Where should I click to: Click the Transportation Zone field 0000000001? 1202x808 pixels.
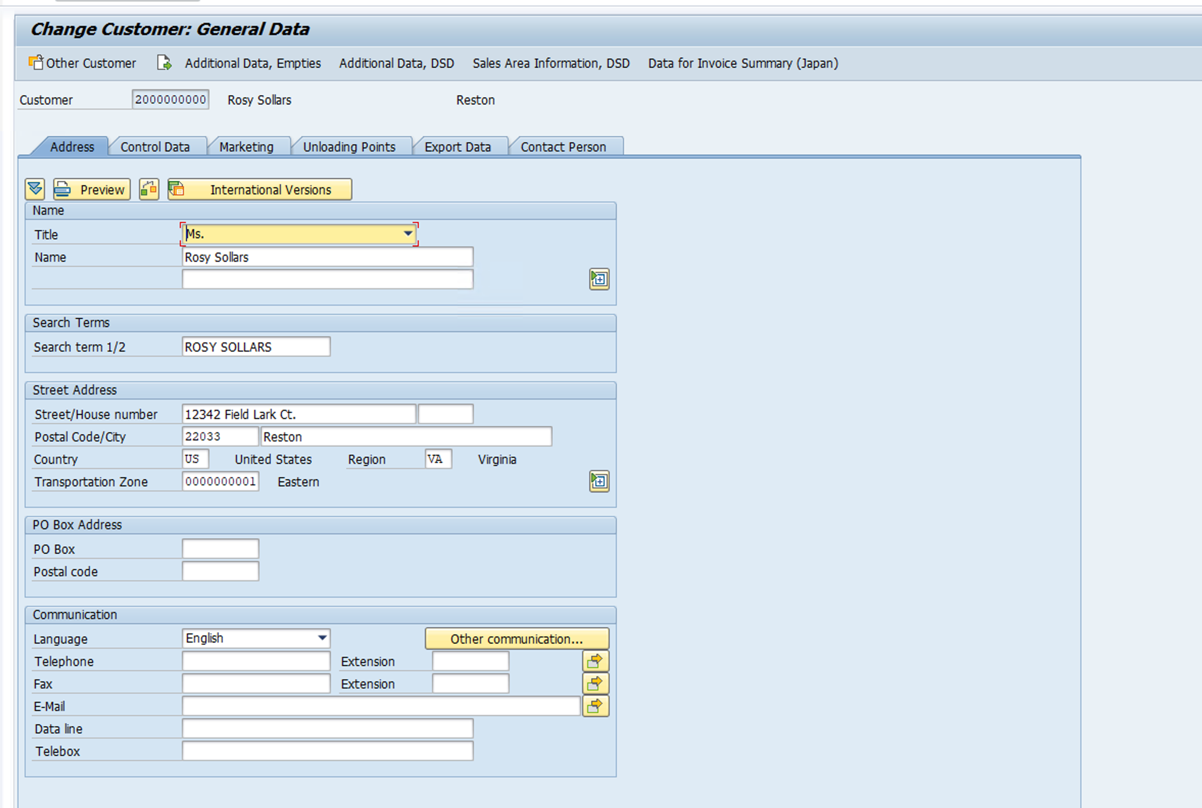click(220, 481)
